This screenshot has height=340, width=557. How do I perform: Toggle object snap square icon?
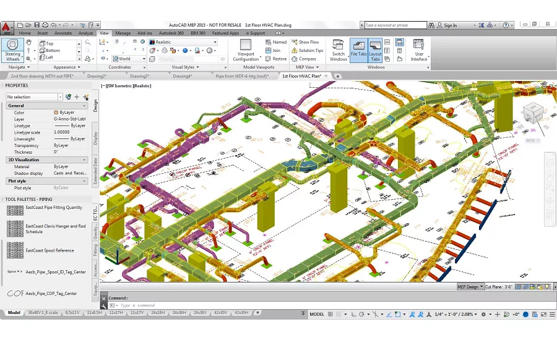tap(398, 315)
